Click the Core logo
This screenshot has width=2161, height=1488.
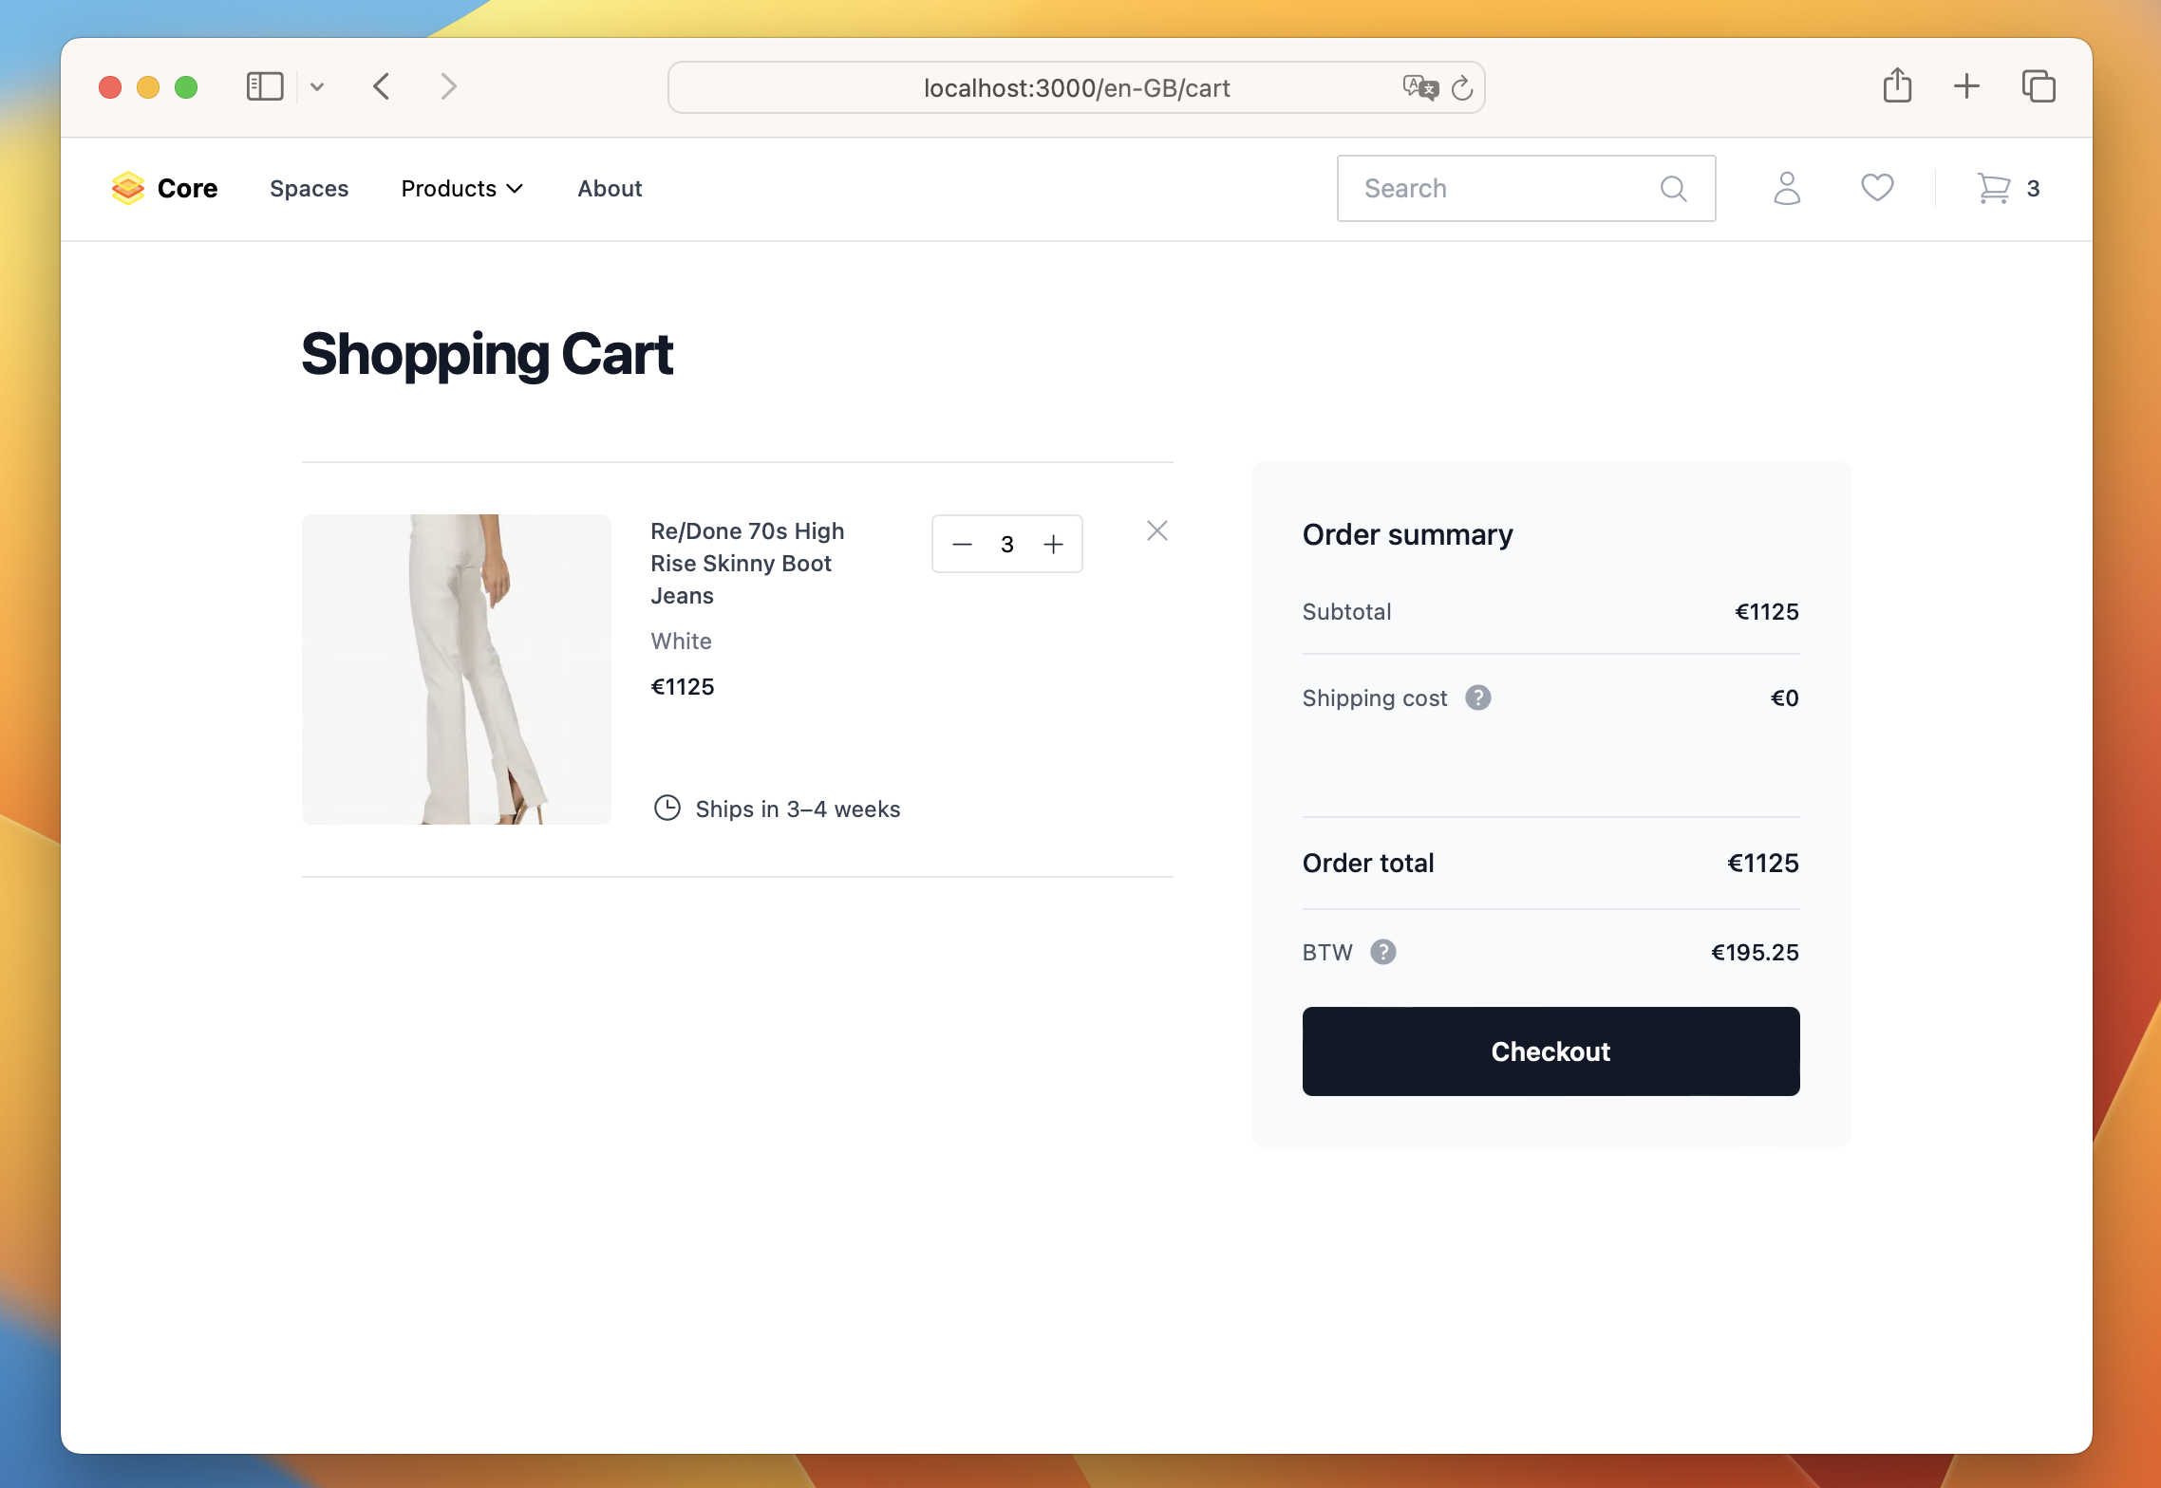tap(164, 188)
